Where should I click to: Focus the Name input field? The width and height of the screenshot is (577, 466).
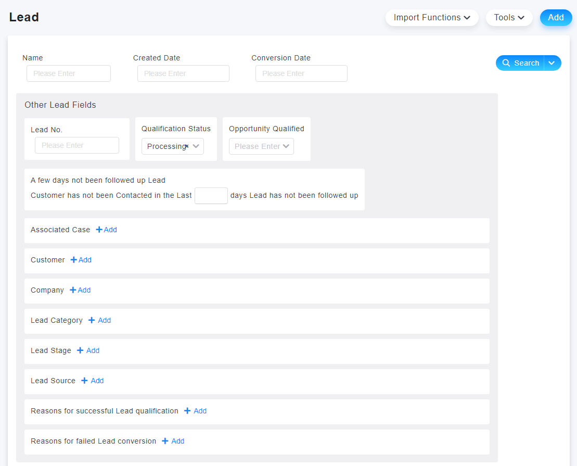[69, 73]
